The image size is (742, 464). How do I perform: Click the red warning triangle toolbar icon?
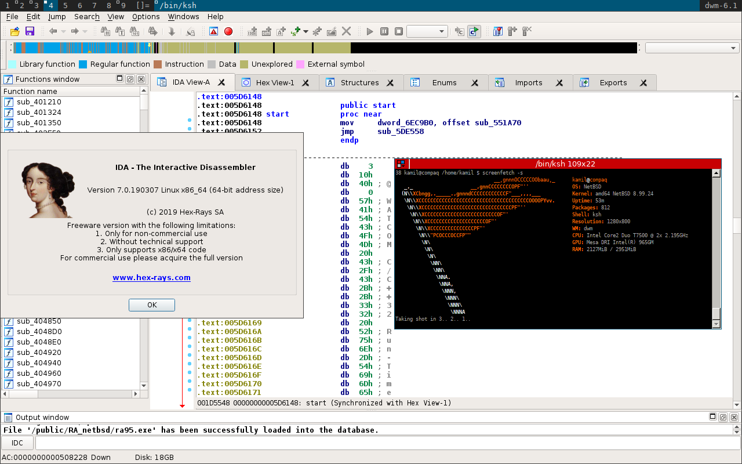point(213,31)
